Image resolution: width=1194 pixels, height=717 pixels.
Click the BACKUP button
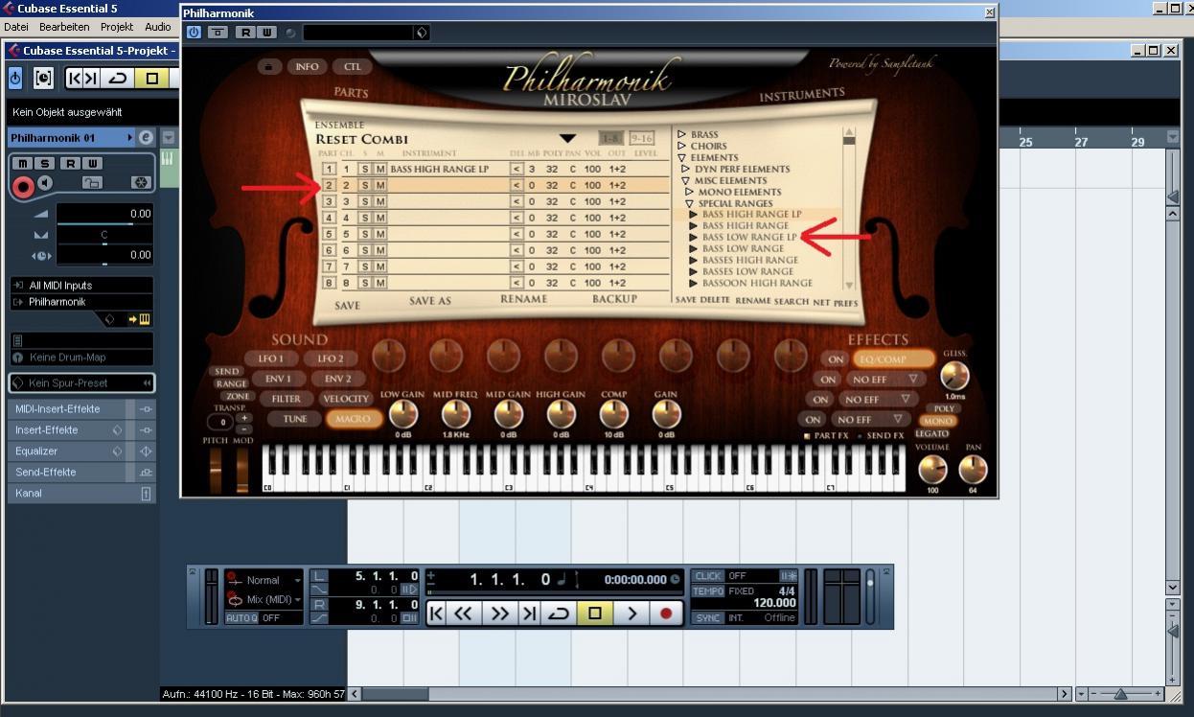tap(614, 299)
